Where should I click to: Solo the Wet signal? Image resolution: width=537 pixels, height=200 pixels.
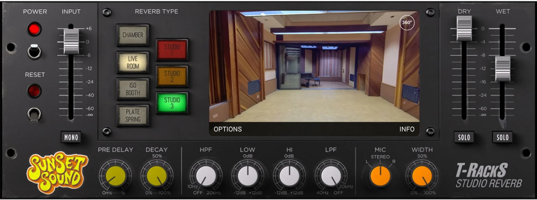[x=503, y=137]
